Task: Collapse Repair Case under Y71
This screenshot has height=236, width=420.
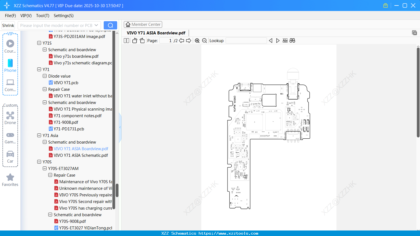Action: 45,89
